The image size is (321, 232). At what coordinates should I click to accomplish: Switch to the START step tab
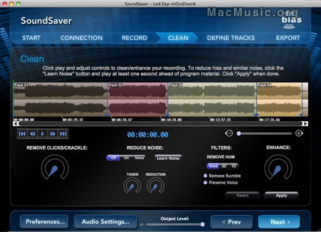click(31, 38)
